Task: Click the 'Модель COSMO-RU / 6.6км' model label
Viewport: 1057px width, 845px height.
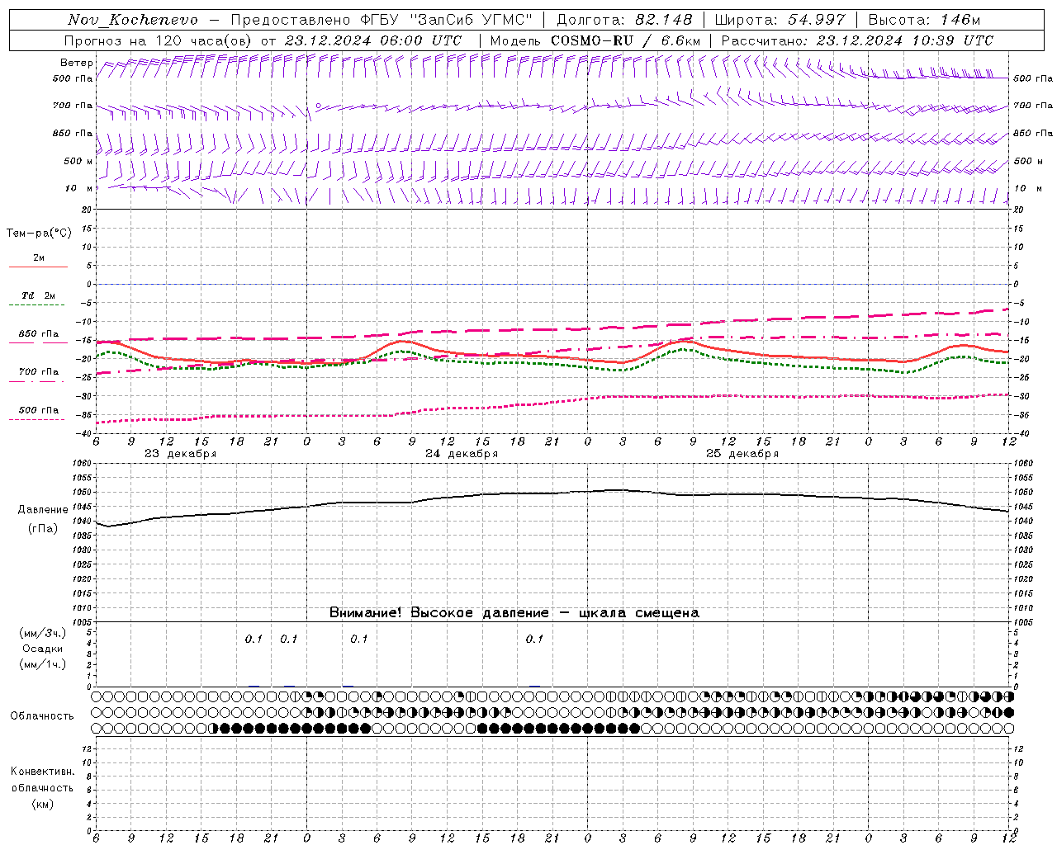Action: tap(595, 40)
